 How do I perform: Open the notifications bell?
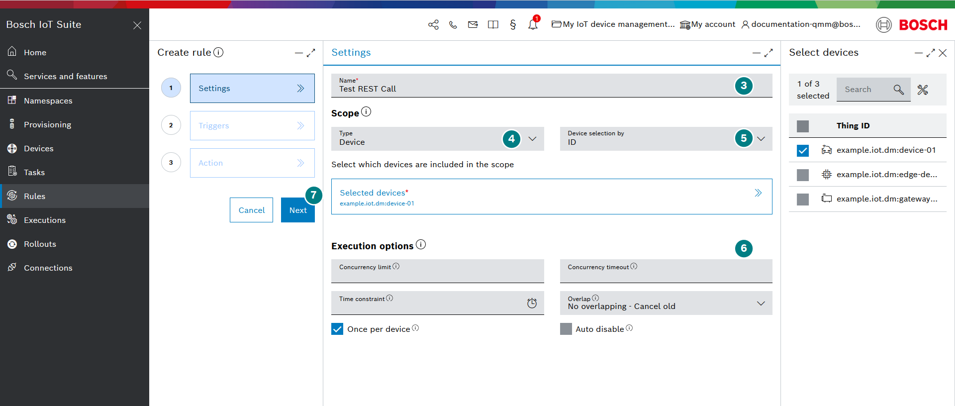click(x=533, y=24)
